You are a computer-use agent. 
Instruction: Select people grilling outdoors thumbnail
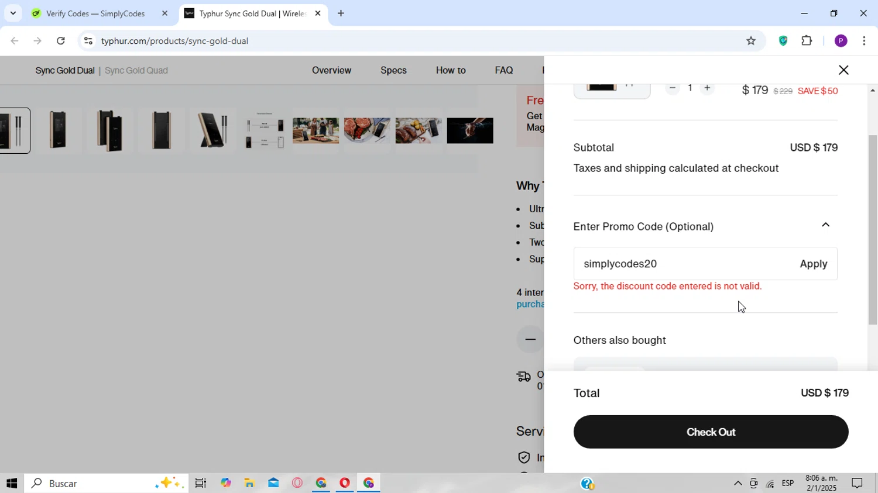point(315,130)
